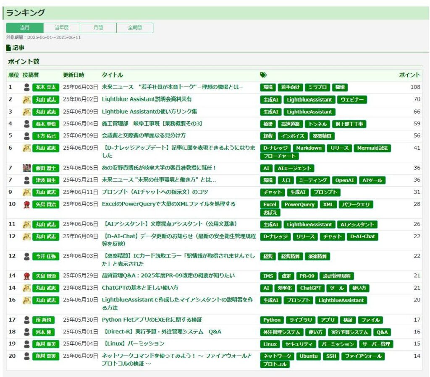The height and width of the screenshot is (377, 430).
Task: Select the 全期間 tab
Action: click(x=135, y=28)
